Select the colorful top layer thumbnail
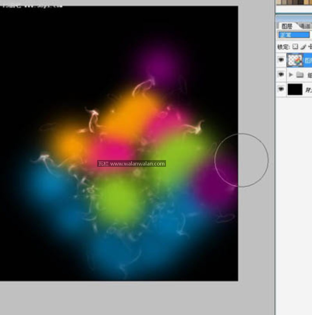The image size is (312, 315). (x=295, y=60)
